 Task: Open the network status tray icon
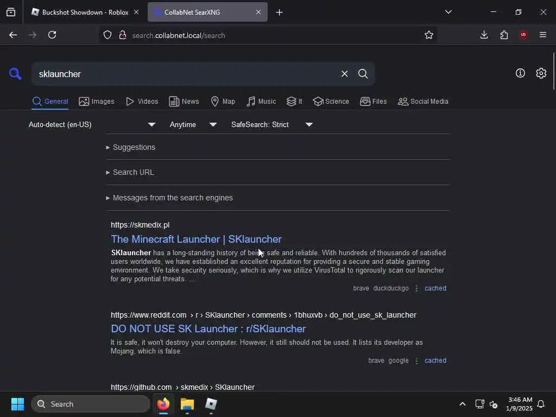click(x=480, y=404)
